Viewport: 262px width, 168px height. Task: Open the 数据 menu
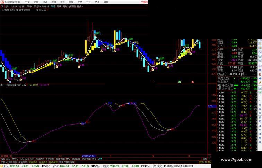pyautogui.click(x=54, y=2)
